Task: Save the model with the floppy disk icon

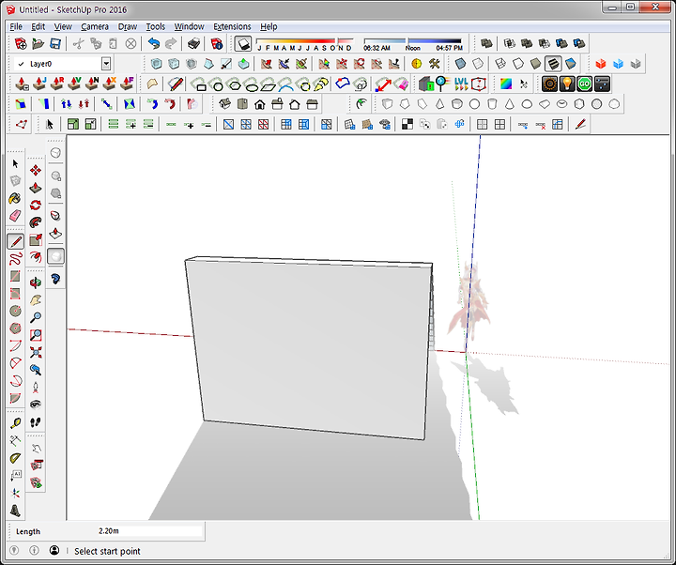Action: (55, 43)
